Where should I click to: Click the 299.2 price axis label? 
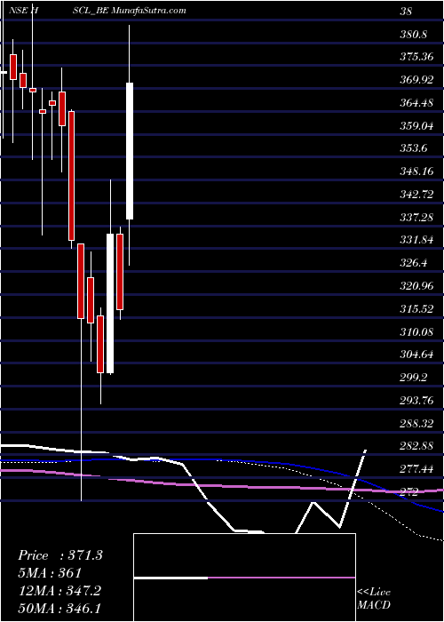[x=413, y=378]
